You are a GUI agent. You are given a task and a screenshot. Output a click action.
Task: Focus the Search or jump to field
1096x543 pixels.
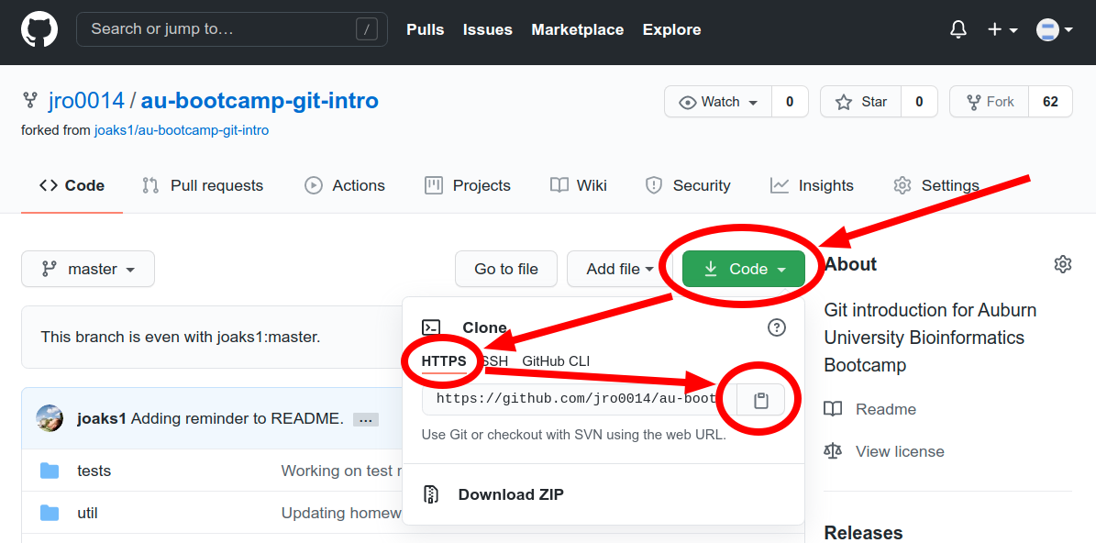[x=231, y=29]
